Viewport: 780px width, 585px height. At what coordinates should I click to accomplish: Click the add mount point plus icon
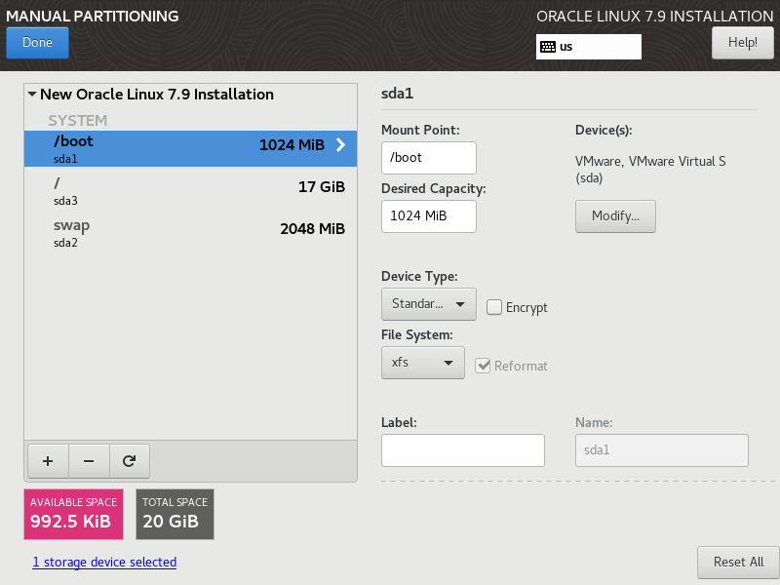[x=48, y=461]
